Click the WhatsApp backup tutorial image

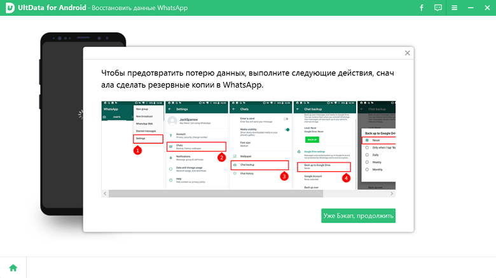[248, 145]
